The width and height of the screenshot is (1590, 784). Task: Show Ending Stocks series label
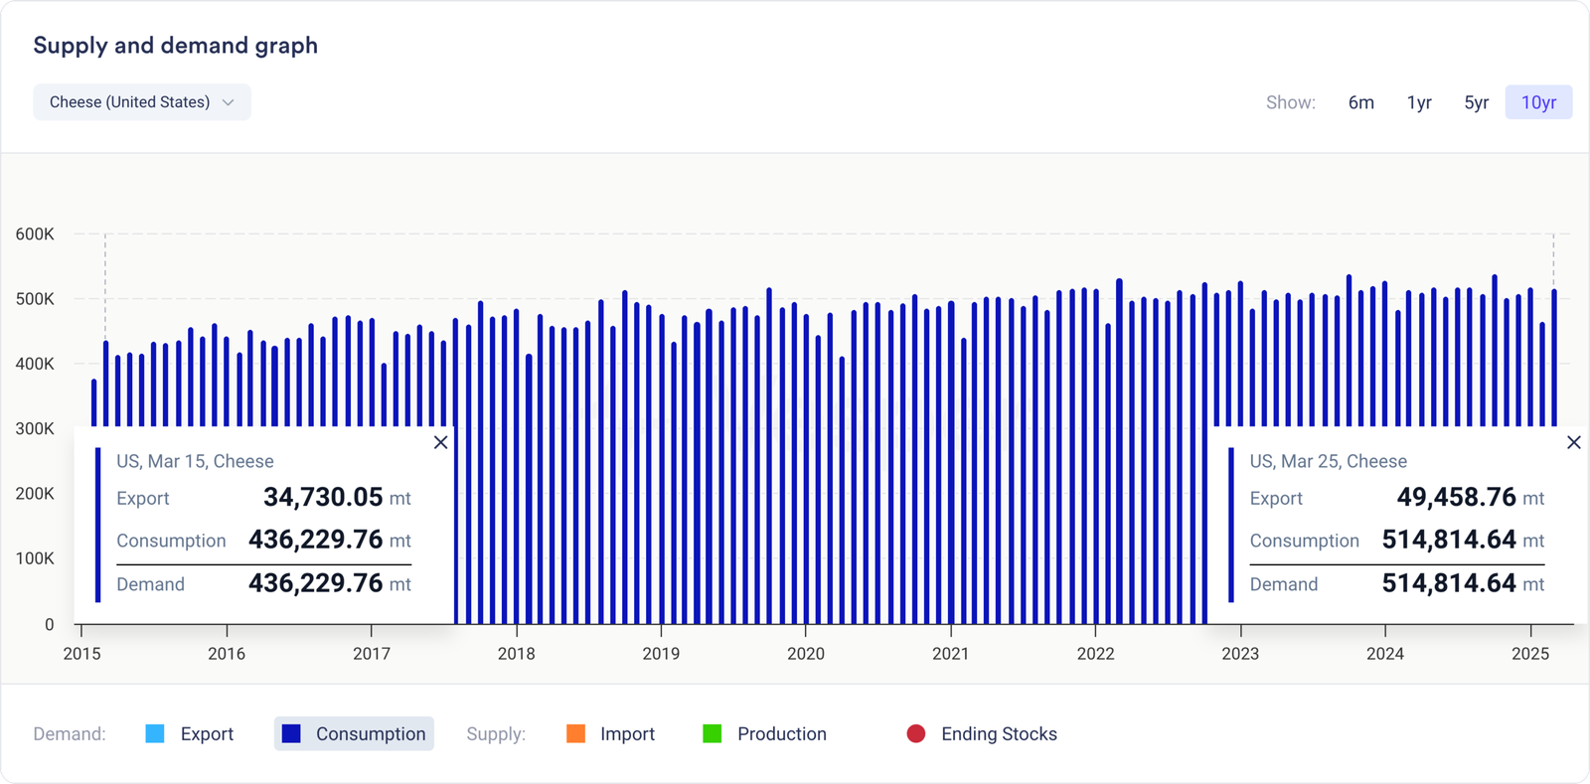999,734
